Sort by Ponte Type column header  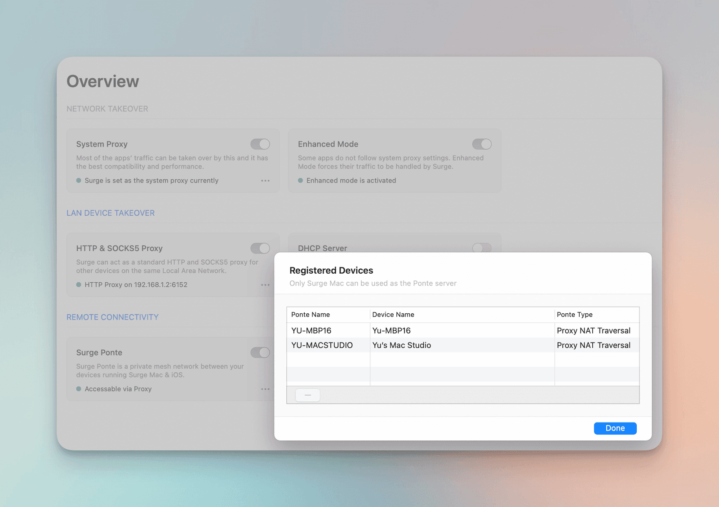coord(597,315)
